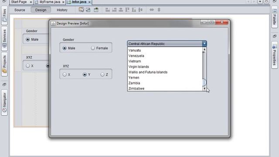279x157 pixels.
Task: Open the Services side panel
Action: point(4,39)
